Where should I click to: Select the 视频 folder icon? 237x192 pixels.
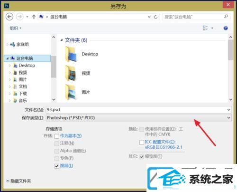pyautogui.click(x=71, y=73)
